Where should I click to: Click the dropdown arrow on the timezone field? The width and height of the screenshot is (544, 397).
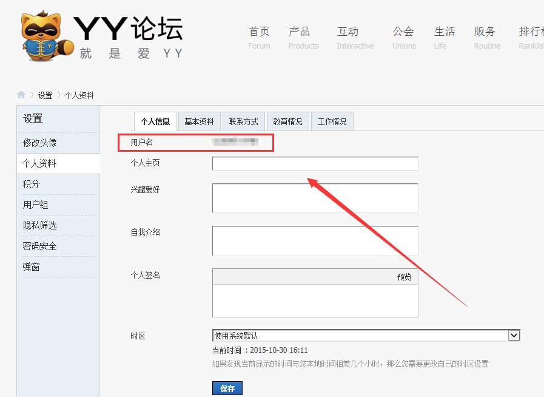click(x=514, y=334)
